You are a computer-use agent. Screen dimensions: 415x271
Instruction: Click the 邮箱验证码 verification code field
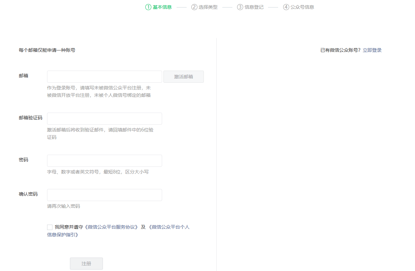(x=104, y=118)
